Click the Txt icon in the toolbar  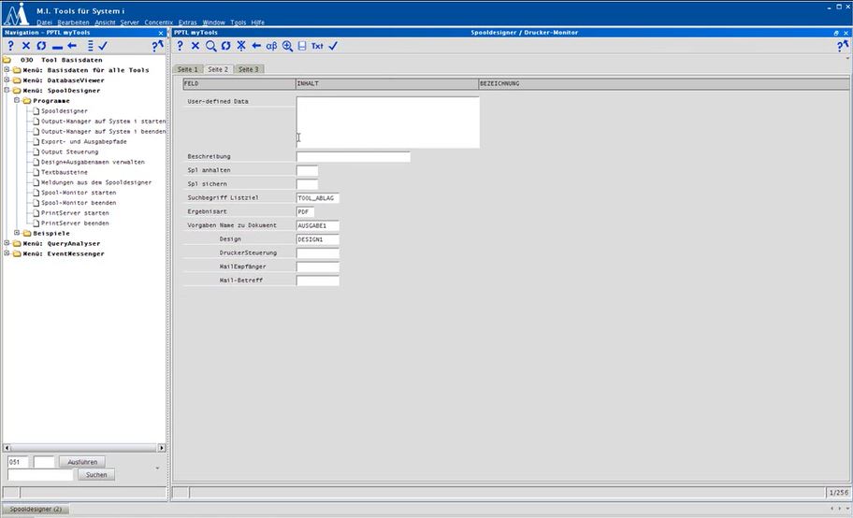coord(317,46)
